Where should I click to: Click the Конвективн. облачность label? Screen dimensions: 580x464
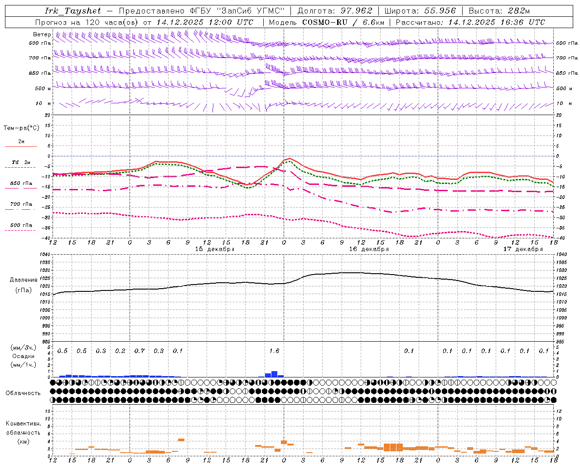pyautogui.click(x=23, y=428)
